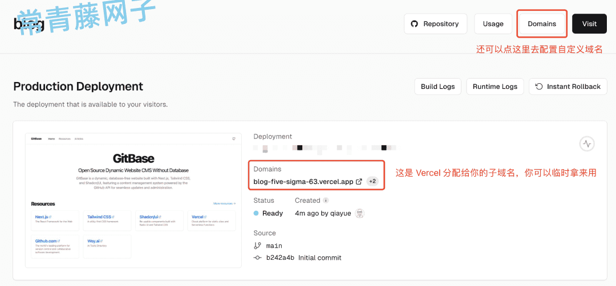The height and width of the screenshot is (286, 616).
Task: Click the deployment description subtitle text
Action: click(90, 105)
